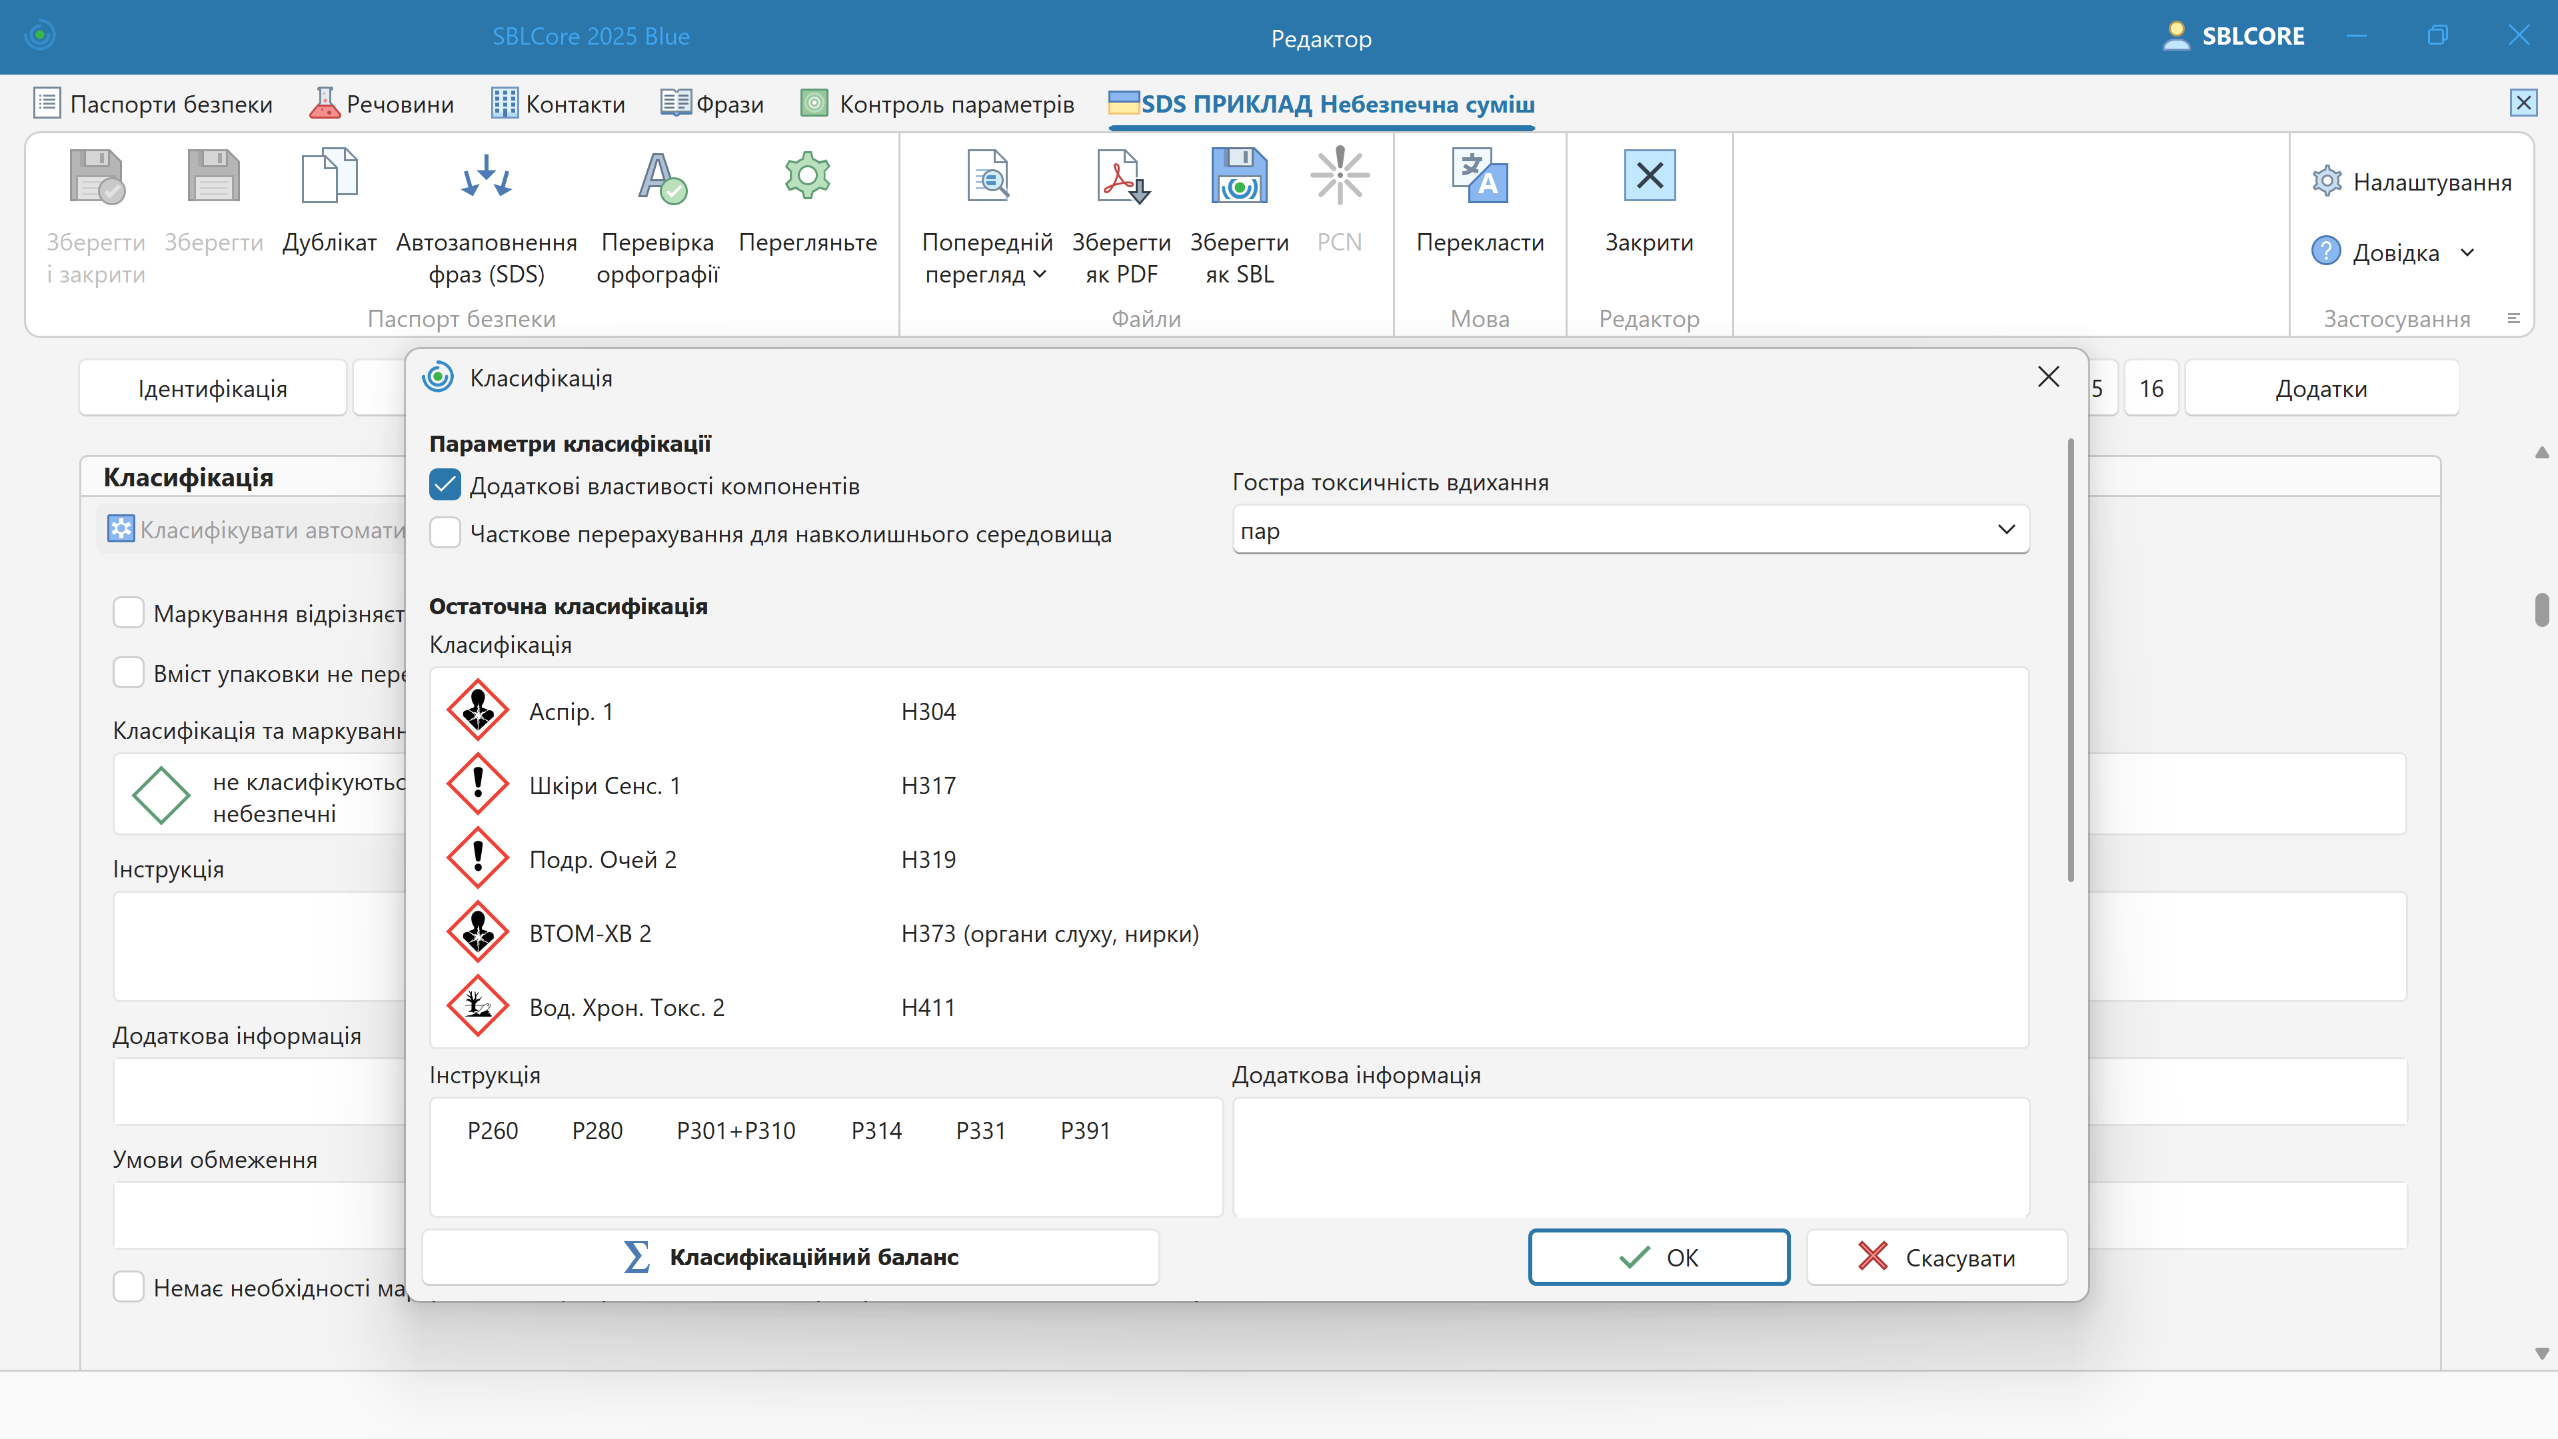This screenshot has width=2558, height=1439.
Task: Expand Попередній перегляд dropdown arrow
Action: (1040, 275)
